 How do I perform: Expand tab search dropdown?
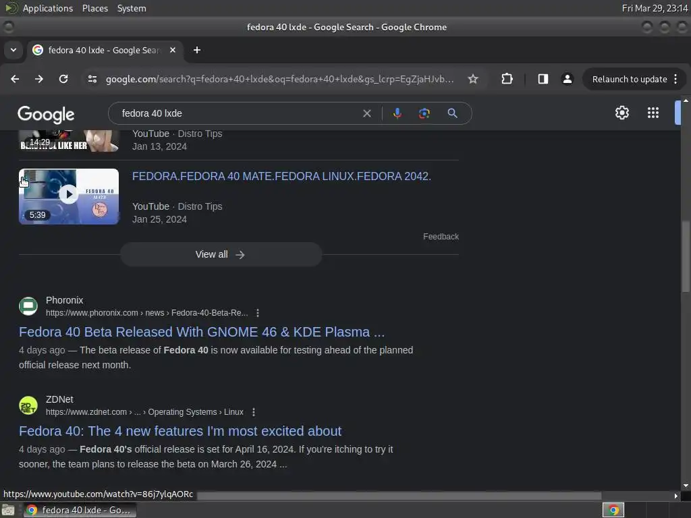[x=13, y=50]
